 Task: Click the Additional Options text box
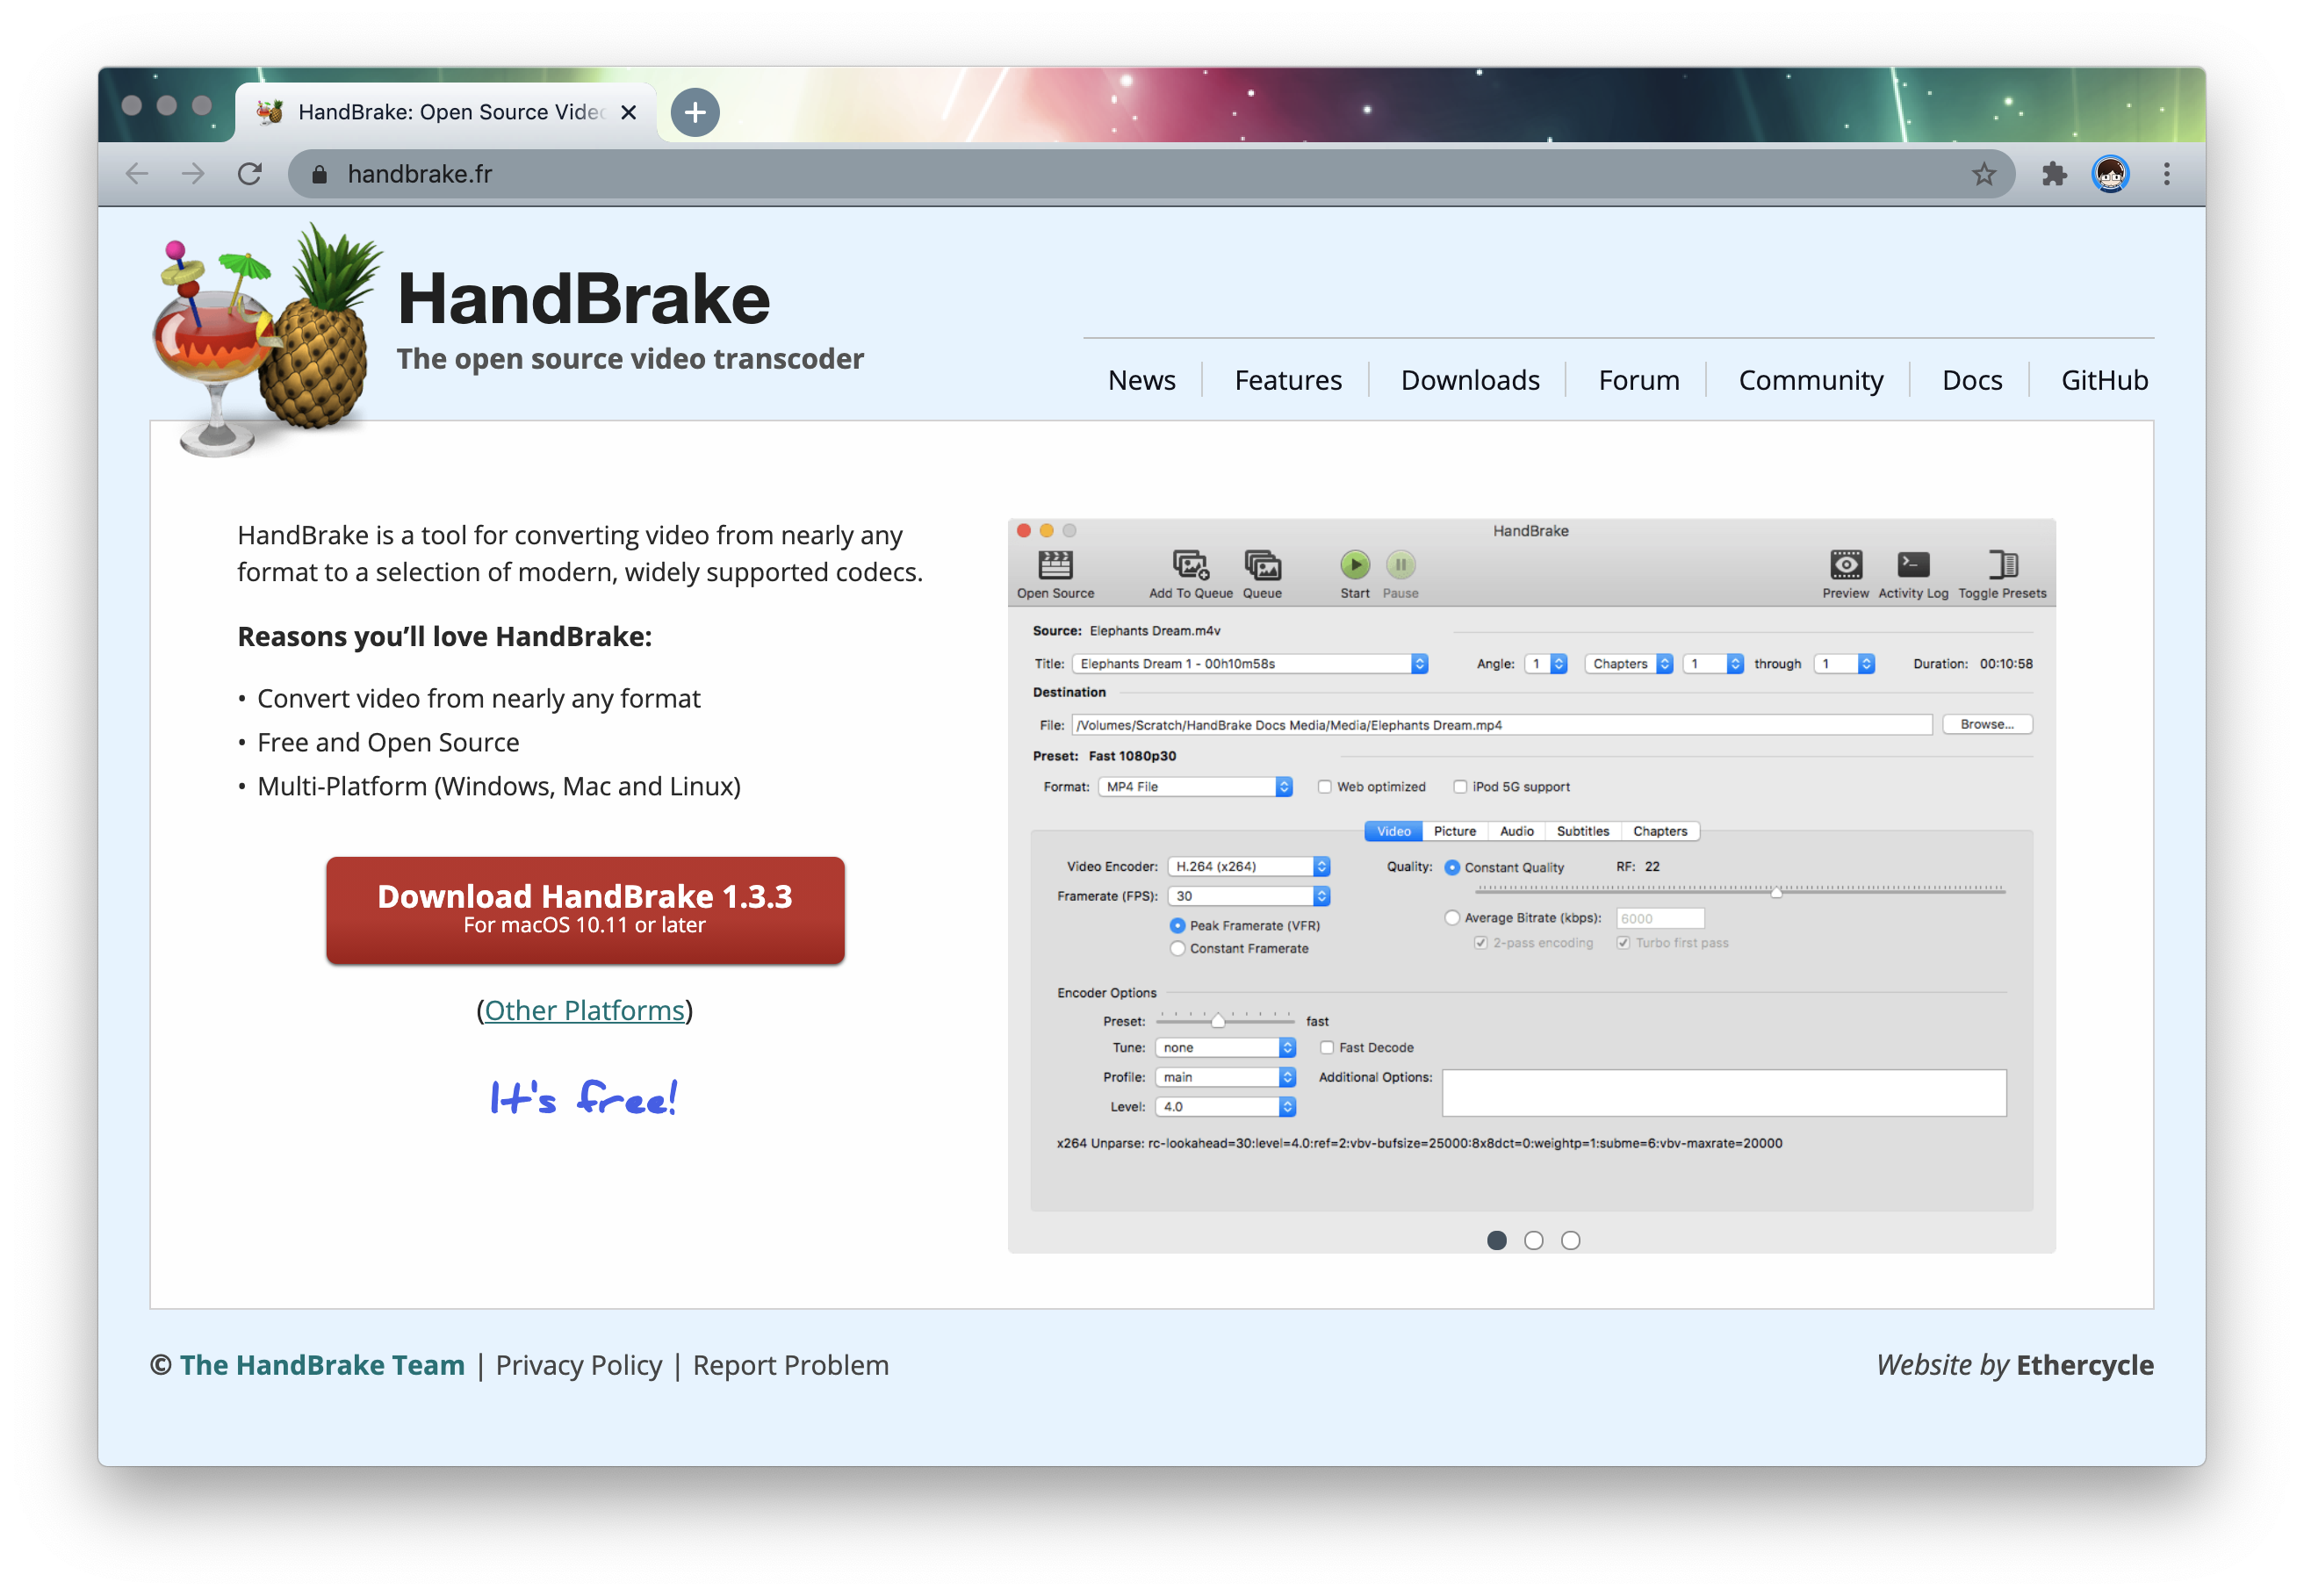coord(1723,1092)
